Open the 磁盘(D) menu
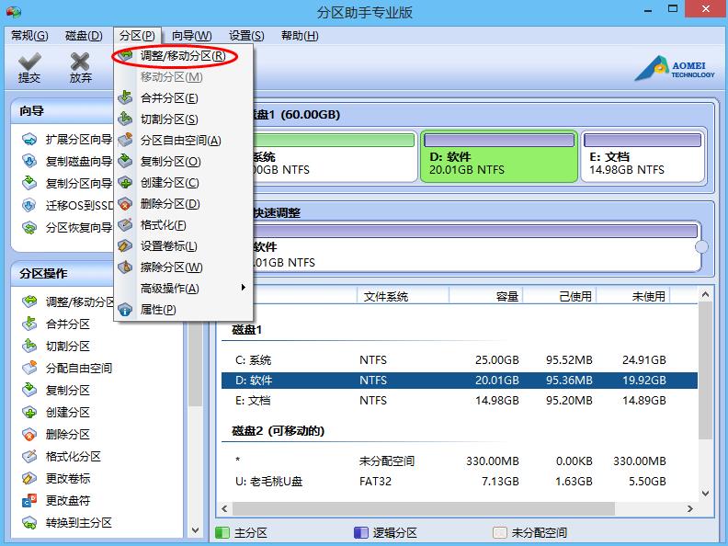728x546 pixels. click(84, 36)
